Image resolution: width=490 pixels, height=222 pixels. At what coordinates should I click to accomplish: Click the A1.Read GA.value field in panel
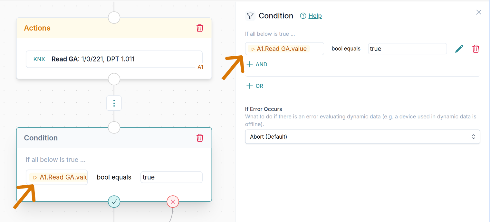pyautogui.click(x=284, y=49)
